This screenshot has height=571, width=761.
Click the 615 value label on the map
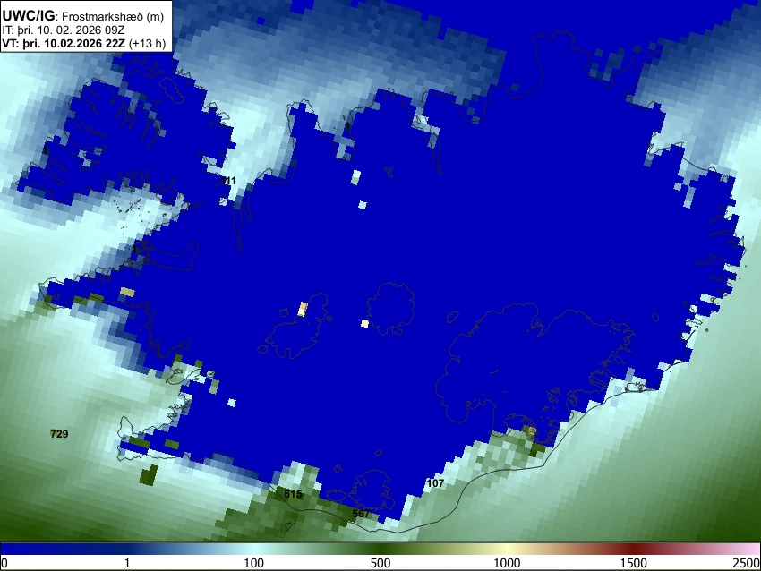pos(293,494)
